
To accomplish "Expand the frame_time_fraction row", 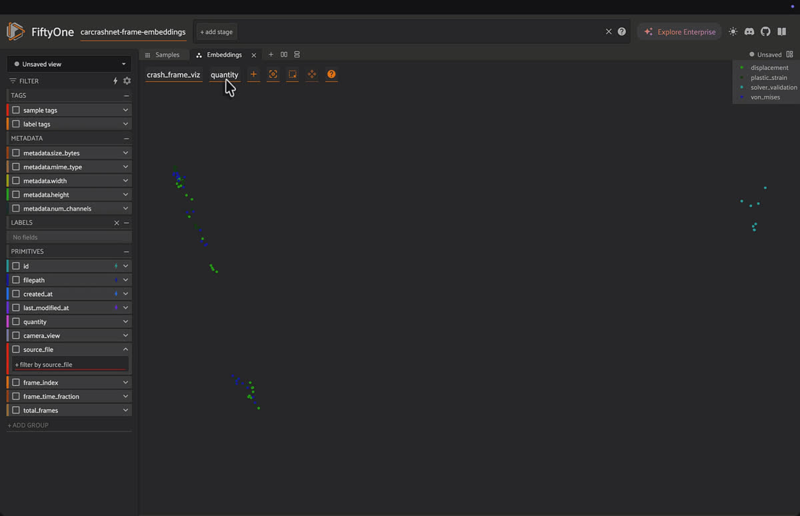I will click(x=125, y=397).
